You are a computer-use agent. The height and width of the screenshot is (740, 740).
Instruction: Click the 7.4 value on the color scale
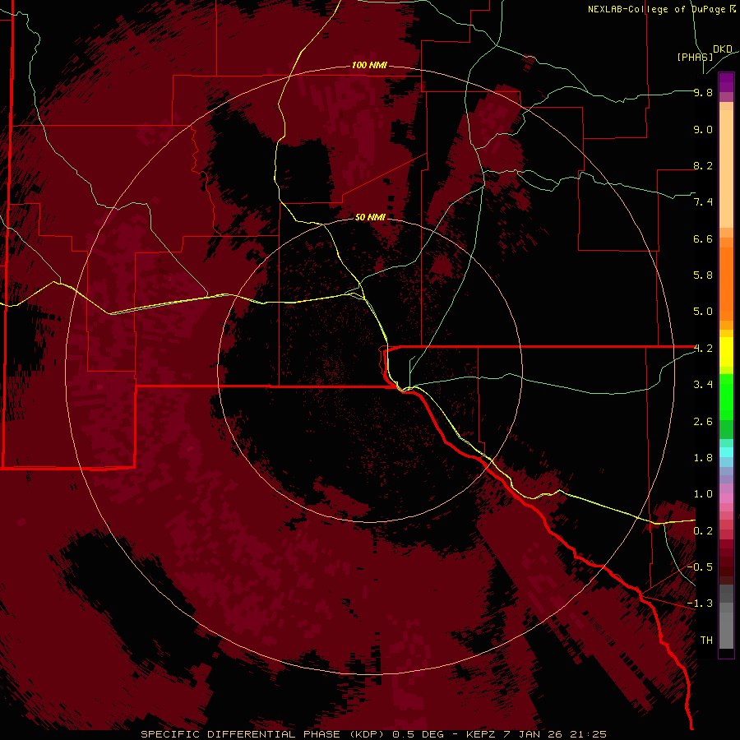[703, 202]
